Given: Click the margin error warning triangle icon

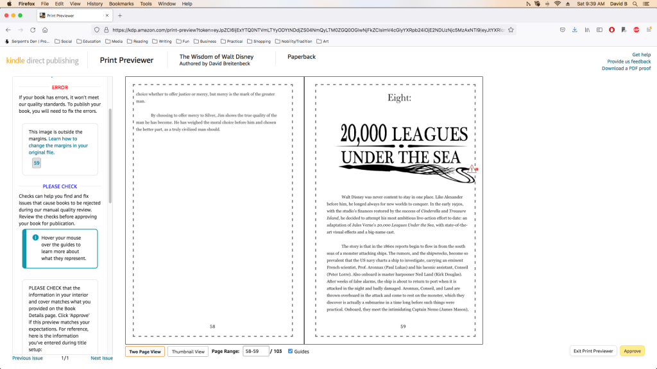Looking at the screenshot, I should coord(472,168).
